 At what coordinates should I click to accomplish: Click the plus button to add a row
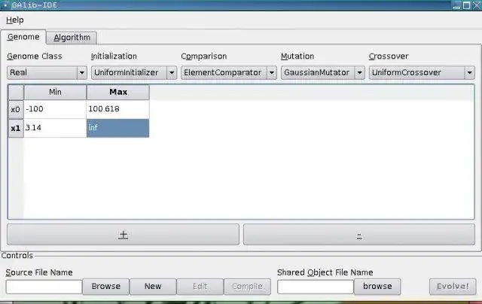(x=123, y=235)
